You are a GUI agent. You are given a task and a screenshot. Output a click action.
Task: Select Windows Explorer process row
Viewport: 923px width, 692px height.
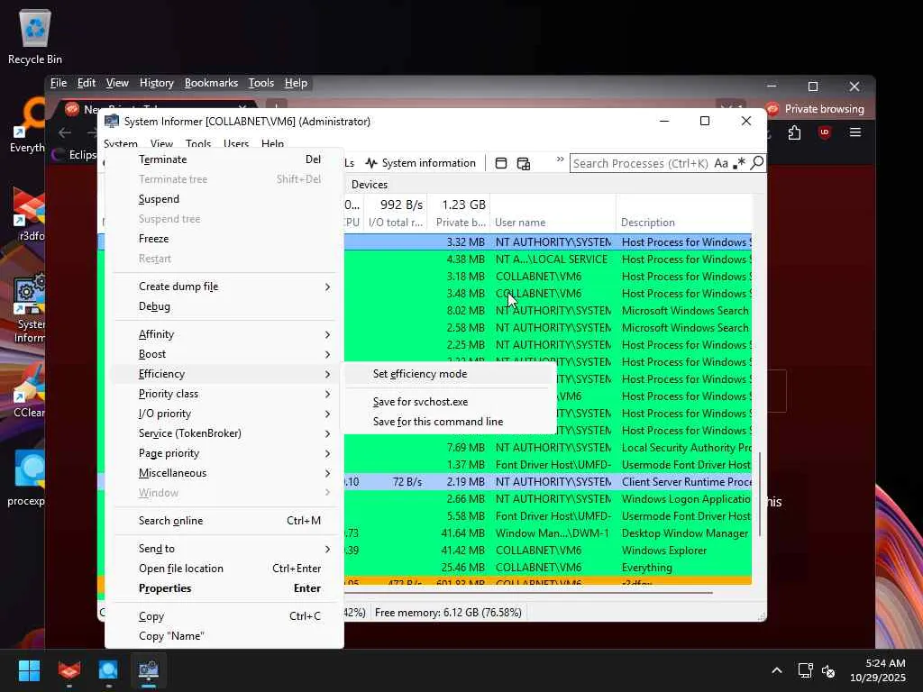click(x=547, y=551)
